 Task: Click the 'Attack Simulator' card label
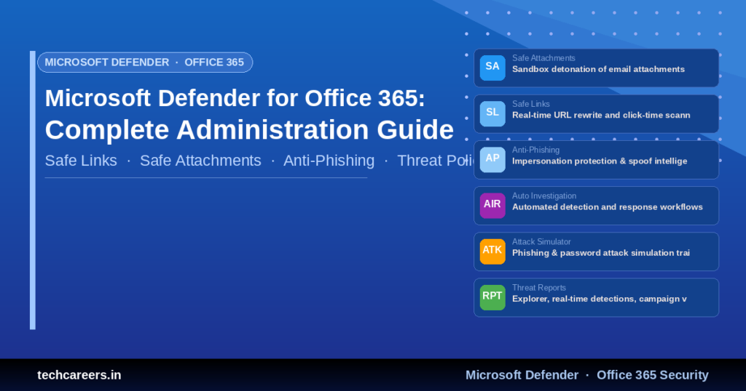tap(541, 242)
